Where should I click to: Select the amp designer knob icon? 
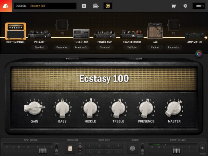108,6
